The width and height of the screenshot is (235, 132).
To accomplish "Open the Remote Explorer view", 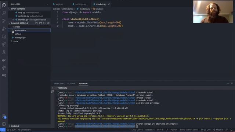I will tap(4, 37).
